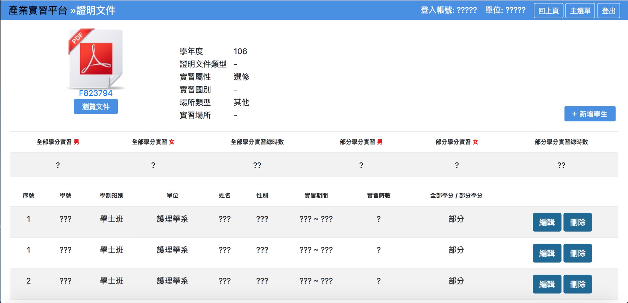
Task: Click 刪除 on the second student row
Action: coord(578,253)
